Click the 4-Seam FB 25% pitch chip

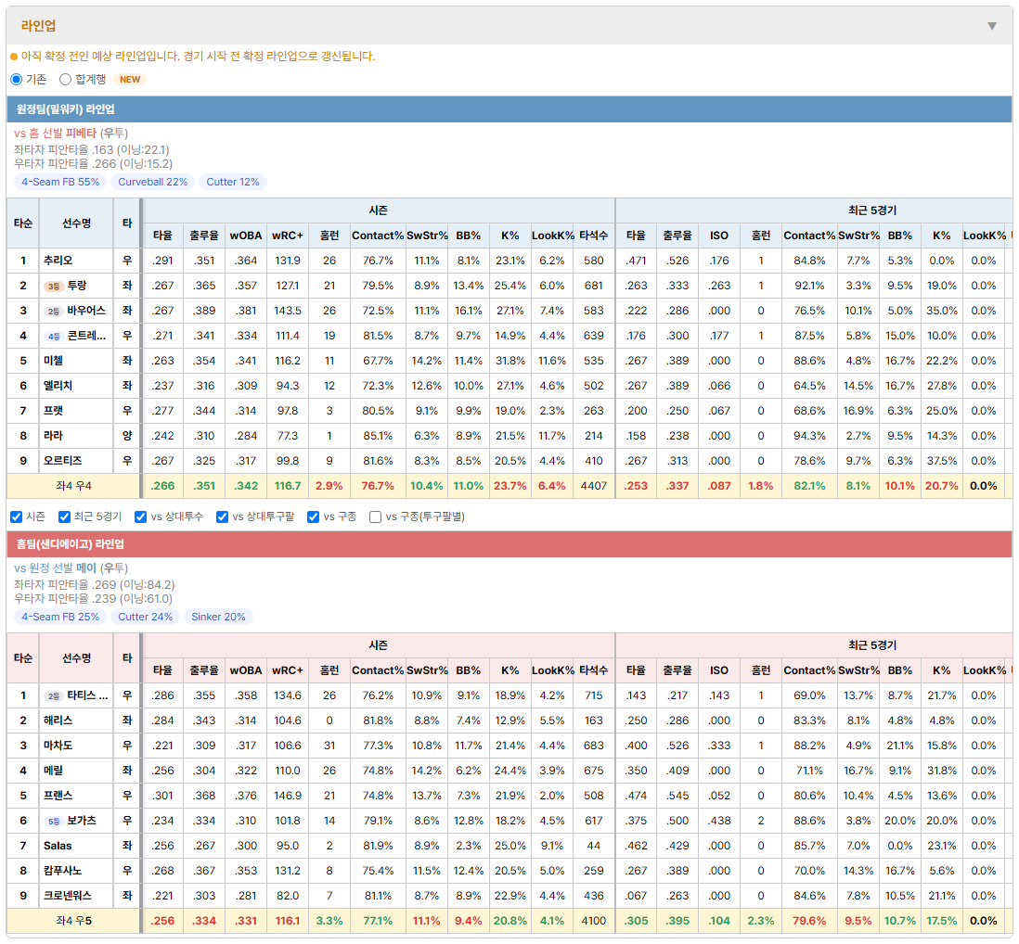pyautogui.click(x=60, y=617)
